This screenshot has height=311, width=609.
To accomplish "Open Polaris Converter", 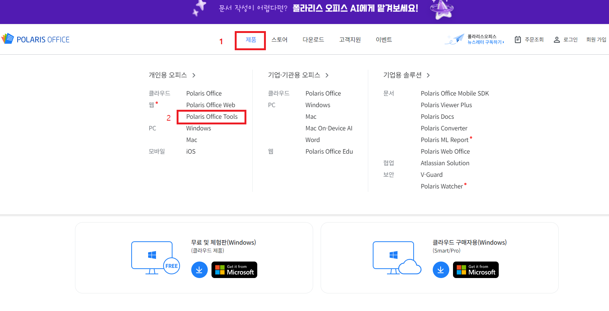I will tap(444, 128).
